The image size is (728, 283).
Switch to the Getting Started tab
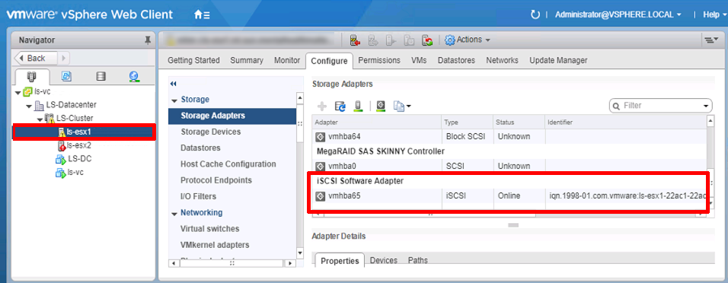[x=193, y=60]
